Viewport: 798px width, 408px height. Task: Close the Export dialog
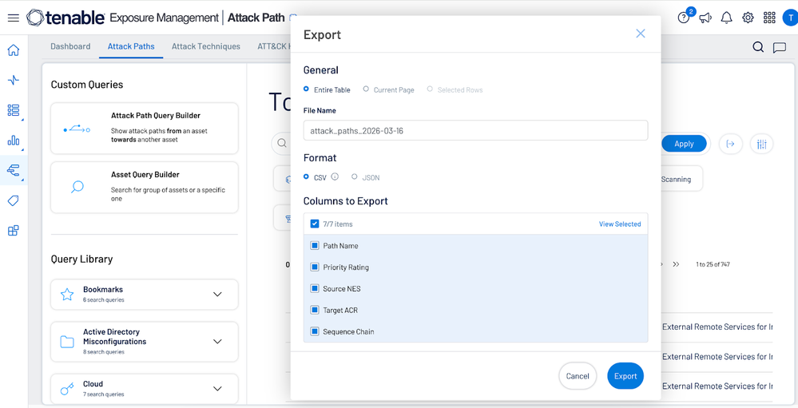tap(640, 34)
